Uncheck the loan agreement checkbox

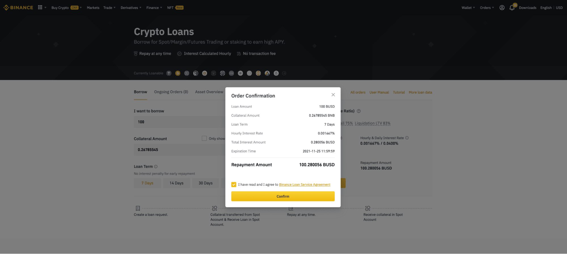click(x=234, y=184)
